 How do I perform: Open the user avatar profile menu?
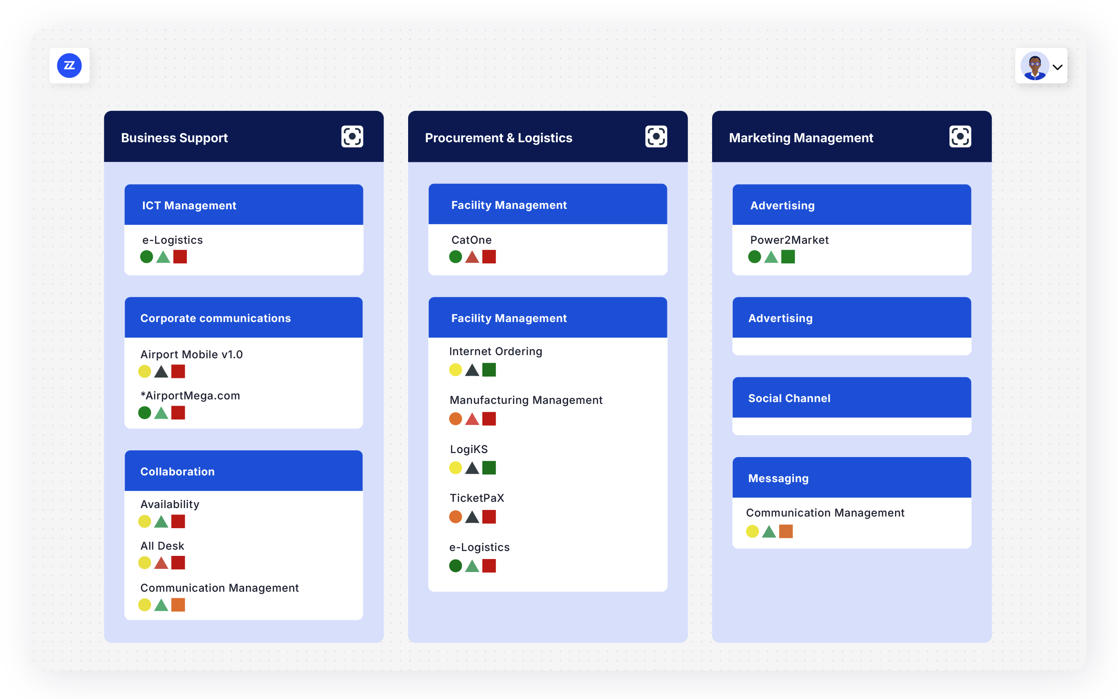click(x=1034, y=66)
